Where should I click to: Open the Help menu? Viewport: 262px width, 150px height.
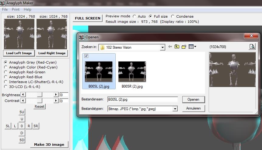(x=27, y=9)
